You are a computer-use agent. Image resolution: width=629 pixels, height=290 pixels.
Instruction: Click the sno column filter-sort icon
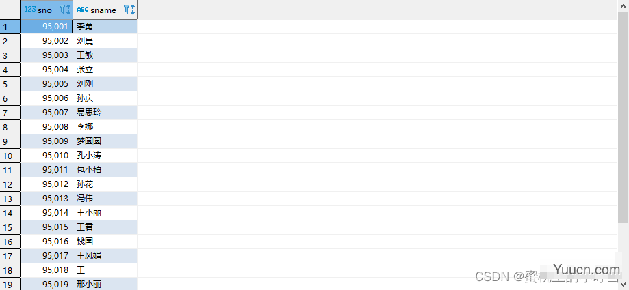pos(65,10)
